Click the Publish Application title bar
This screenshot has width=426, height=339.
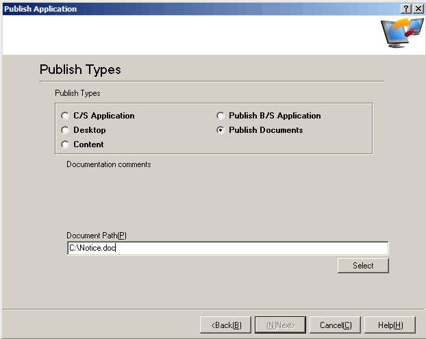[x=192, y=8]
